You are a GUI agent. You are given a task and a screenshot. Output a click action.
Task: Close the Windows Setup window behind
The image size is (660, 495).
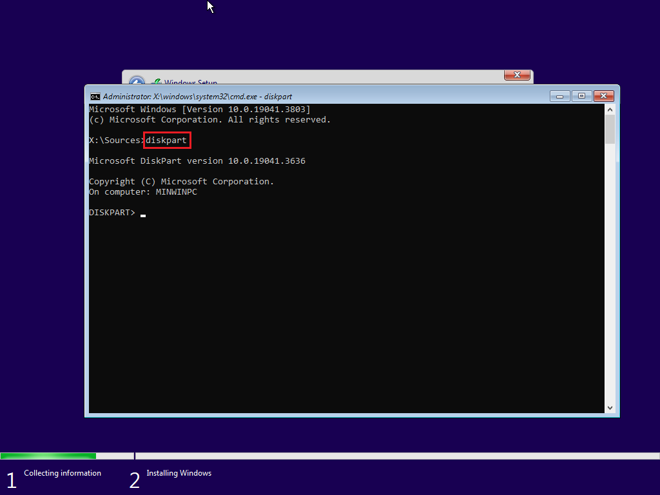(x=517, y=75)
